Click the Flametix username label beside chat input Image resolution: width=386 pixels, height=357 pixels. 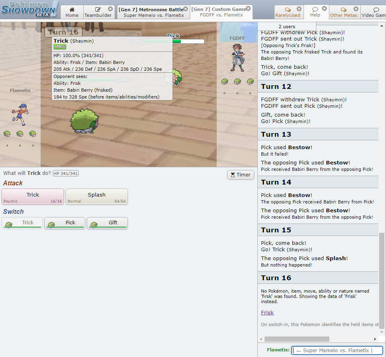coord(278,350)
